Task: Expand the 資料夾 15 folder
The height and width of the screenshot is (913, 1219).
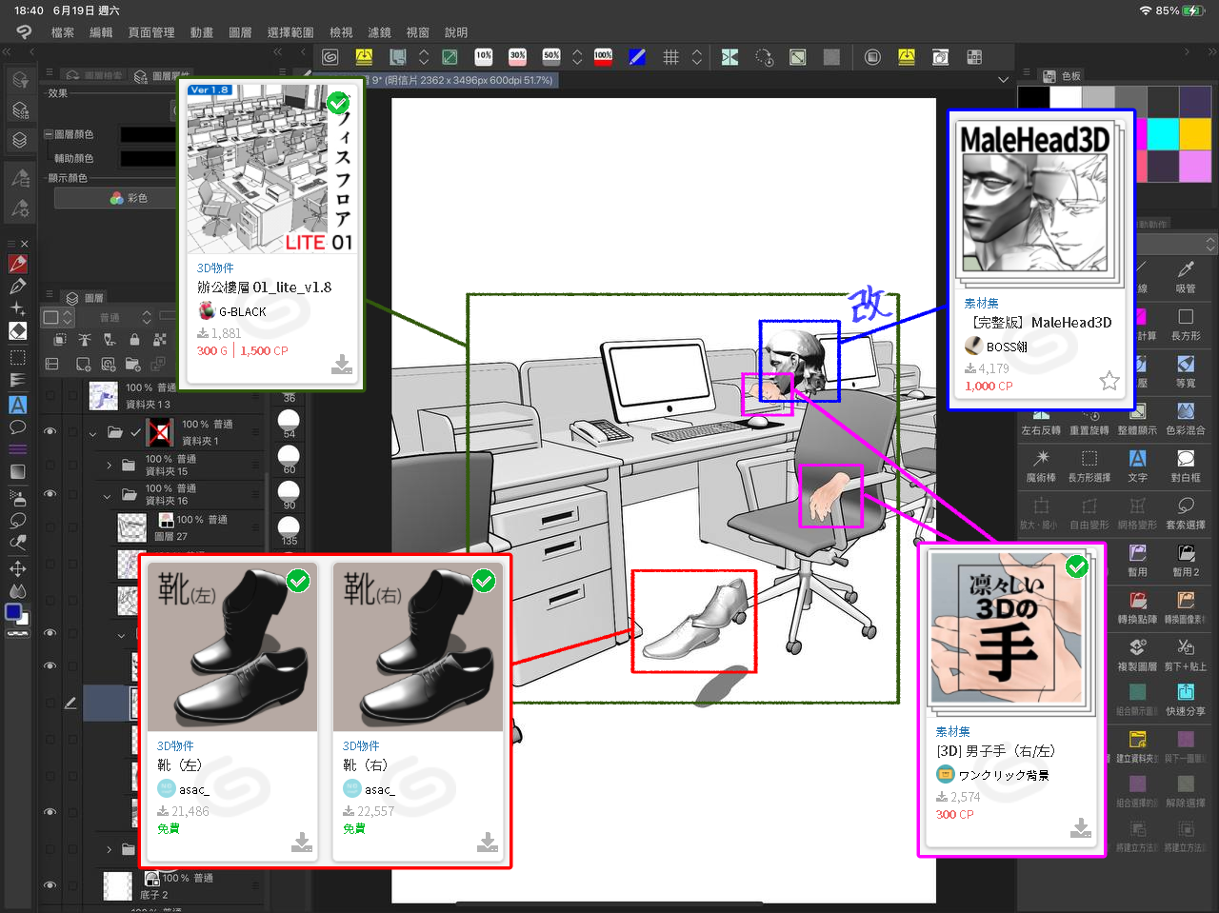Action: point(109,466)
